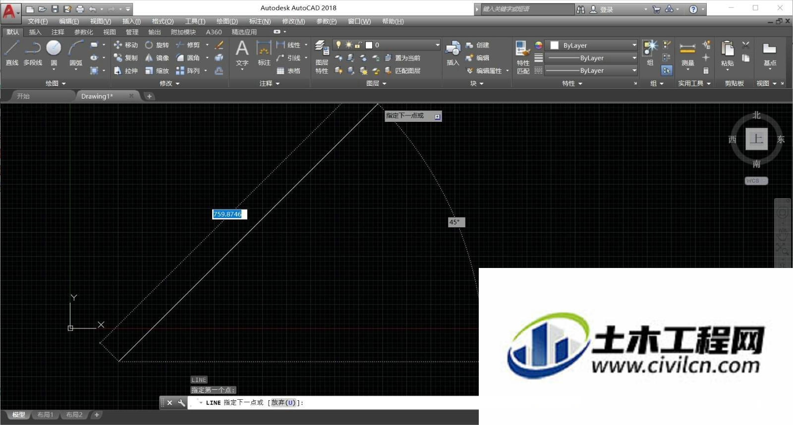Open the layer name dropdown showing 0
Viewport: 793px width, 425px height.
387,45
